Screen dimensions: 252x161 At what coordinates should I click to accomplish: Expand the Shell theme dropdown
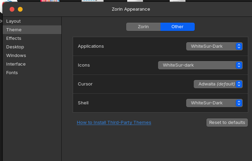click(214, 103)
